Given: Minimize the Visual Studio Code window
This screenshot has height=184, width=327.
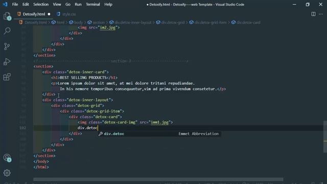Looking at the screenshot, I should pyautogui.click(x=294, y=5).
